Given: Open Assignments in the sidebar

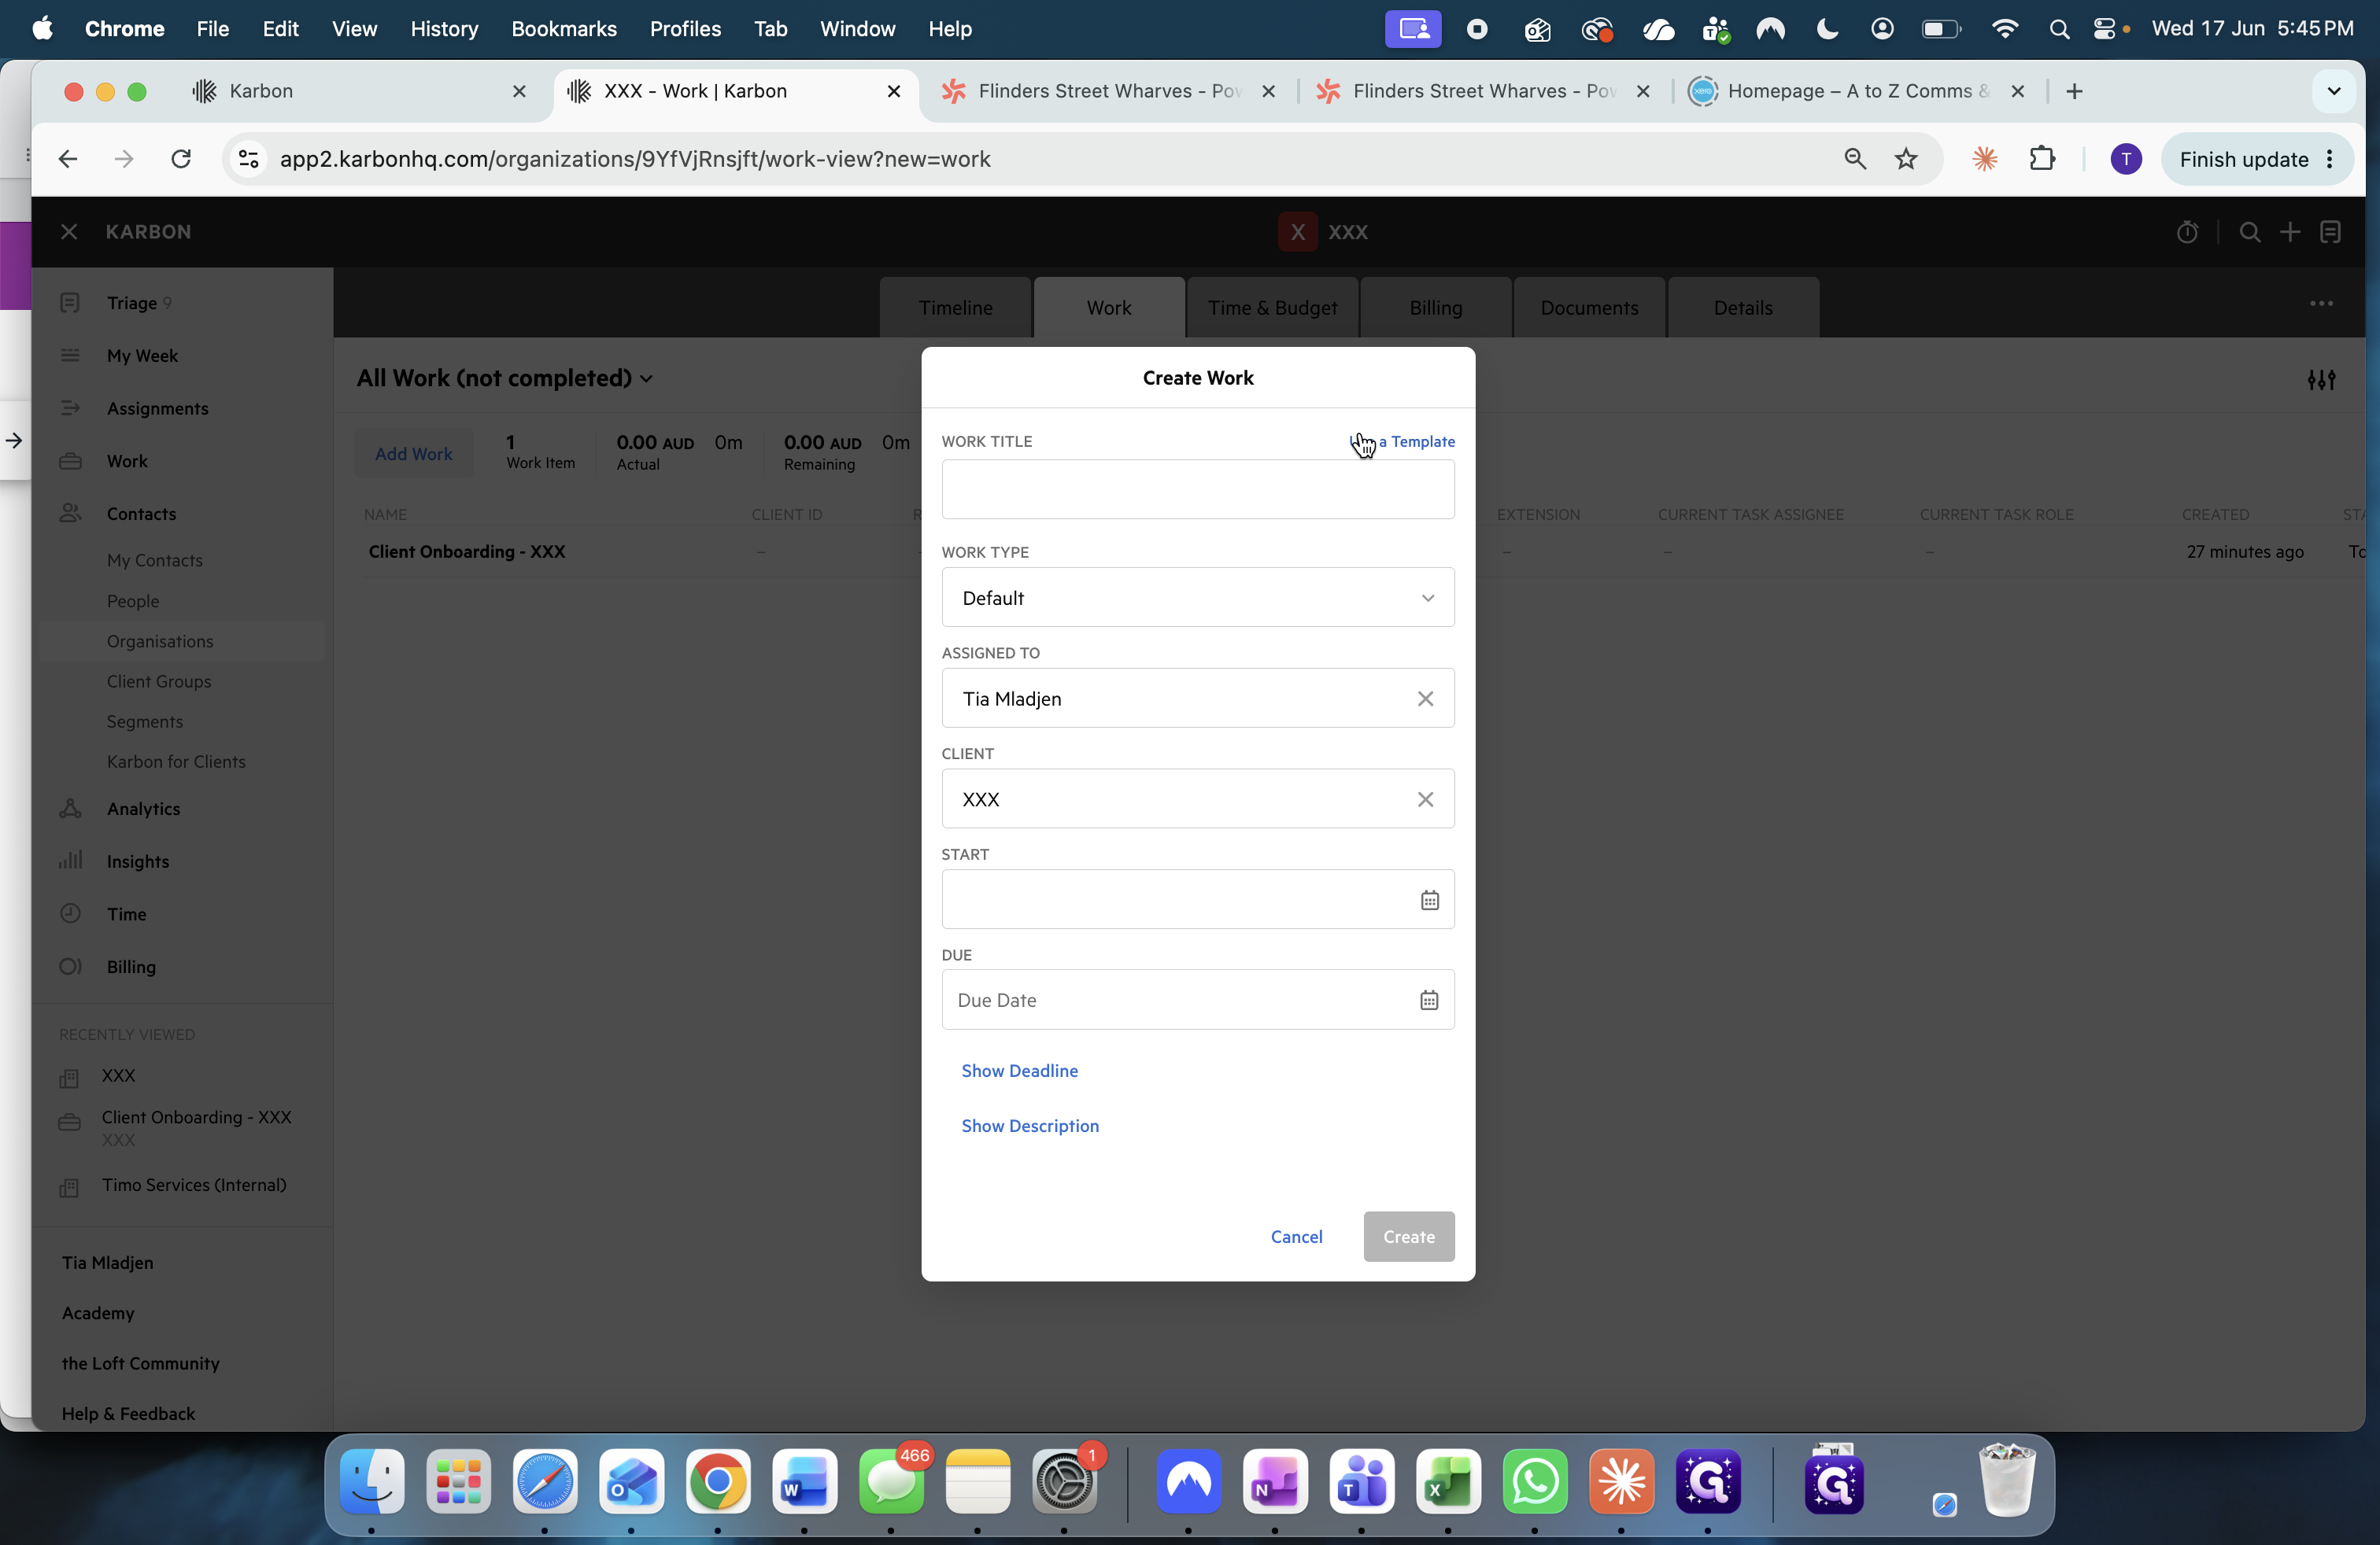Looking at the screenshot, I should click(158, 409).
